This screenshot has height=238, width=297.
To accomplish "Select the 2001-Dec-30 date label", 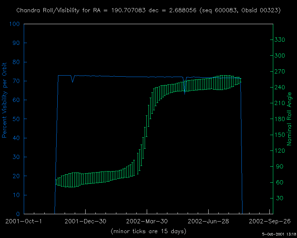I will click(x=85, y=221).
